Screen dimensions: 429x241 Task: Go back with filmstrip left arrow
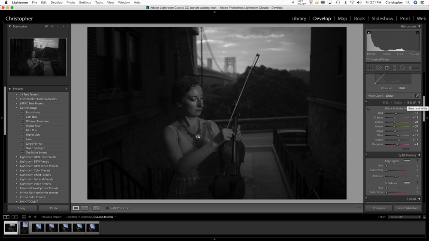30,217
